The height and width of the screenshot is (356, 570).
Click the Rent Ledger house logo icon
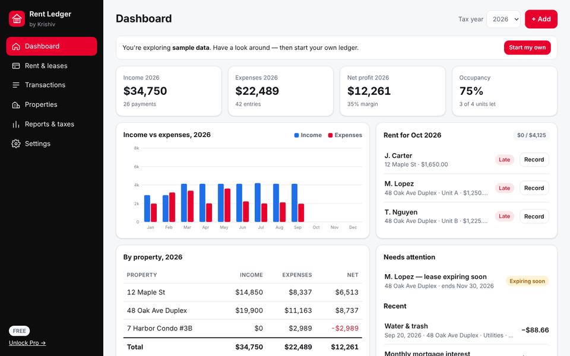pos(17,18)
